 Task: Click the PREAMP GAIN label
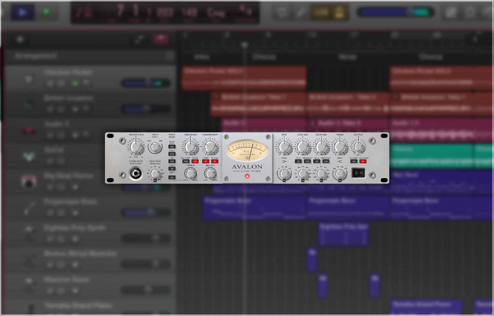136,135
